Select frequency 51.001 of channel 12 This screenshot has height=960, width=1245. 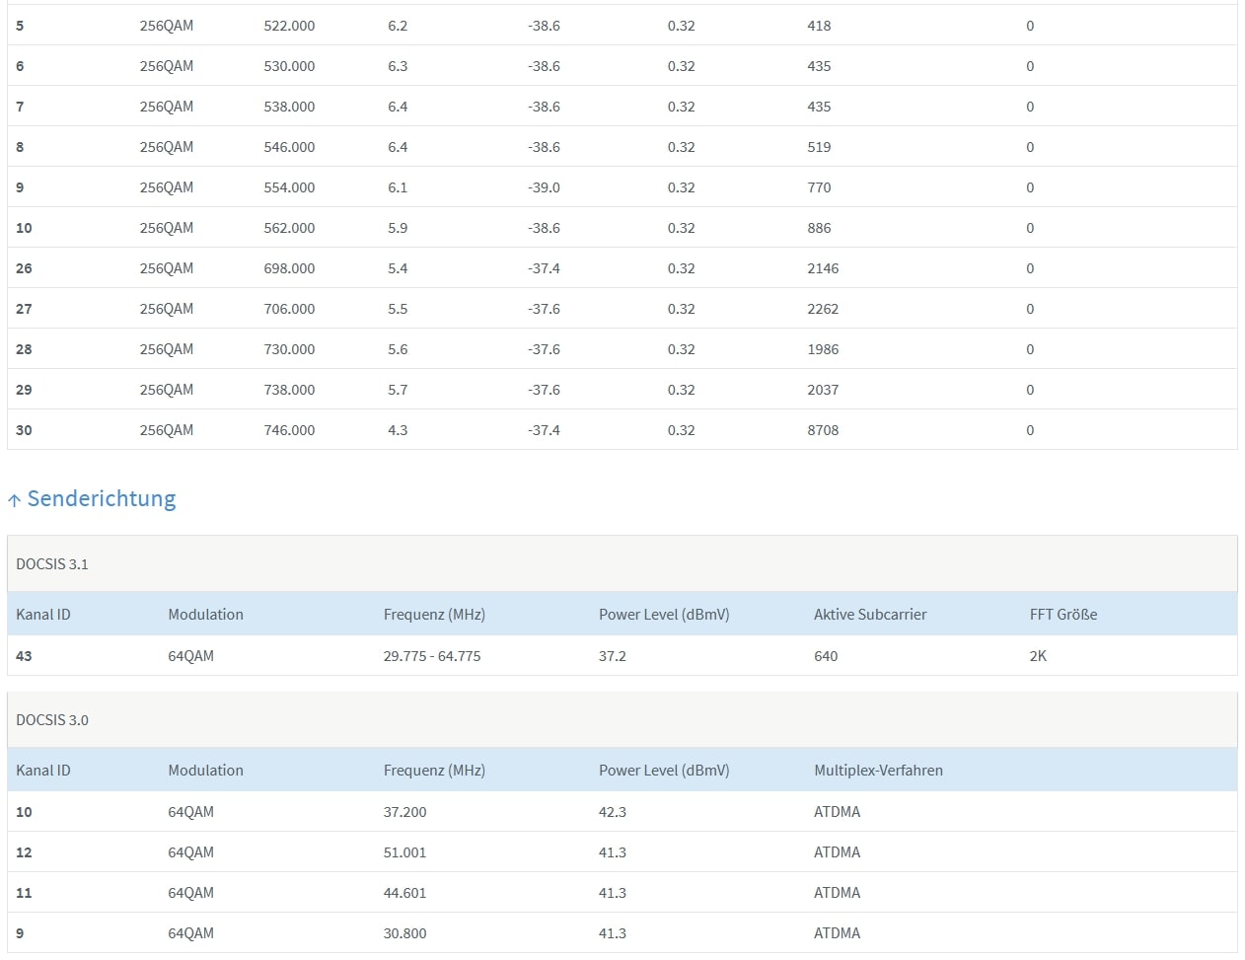(405, 852)
